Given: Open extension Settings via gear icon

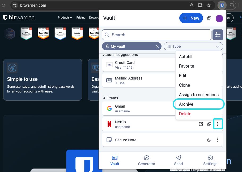Looking at the screenshot, I should (x=210, y=160).
